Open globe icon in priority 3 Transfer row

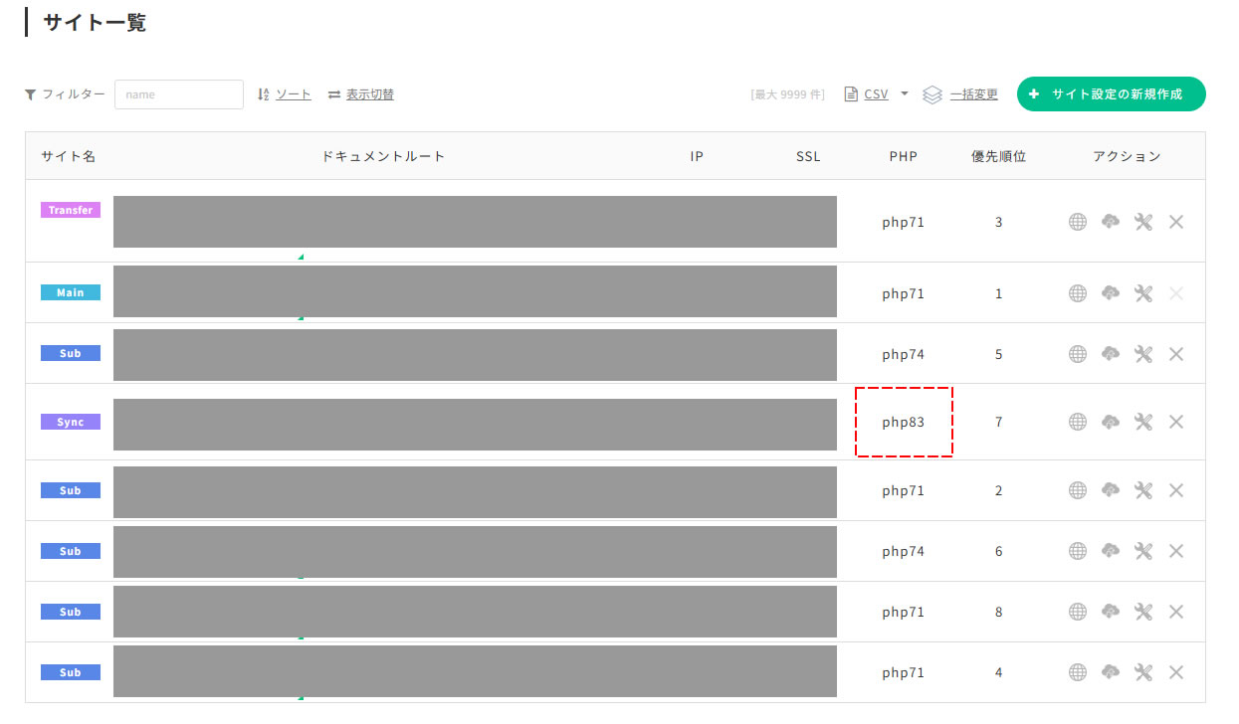(1078, 222)
